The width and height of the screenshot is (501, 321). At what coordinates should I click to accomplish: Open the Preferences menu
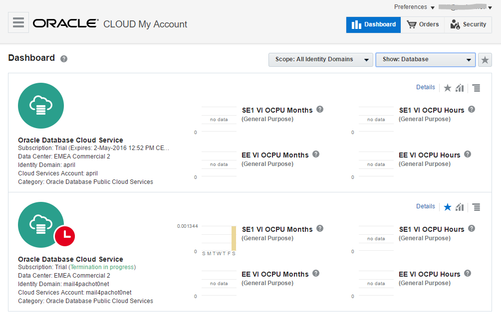pos(414,7)
